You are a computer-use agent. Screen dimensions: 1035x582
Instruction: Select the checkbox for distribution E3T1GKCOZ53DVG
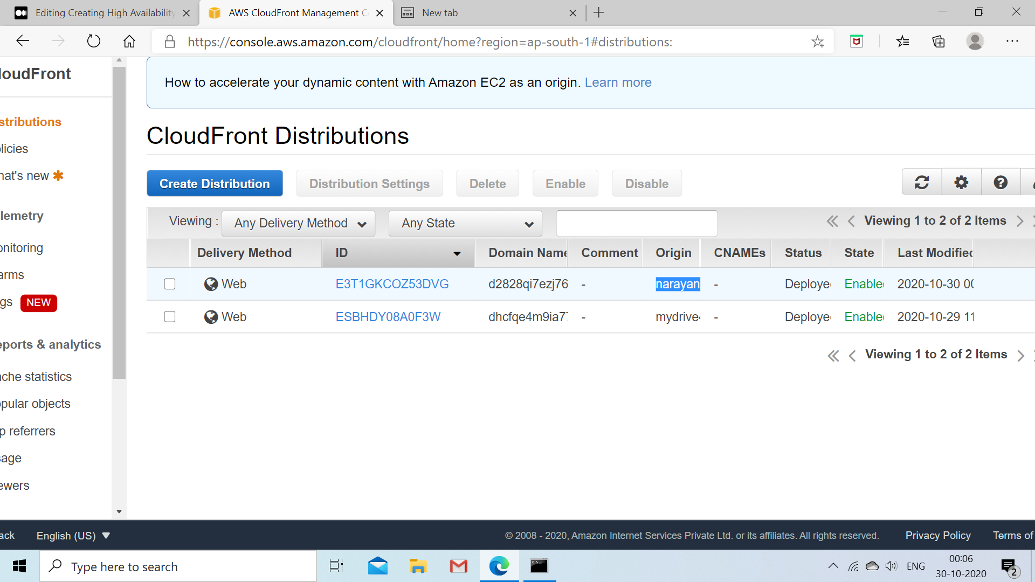169,284
